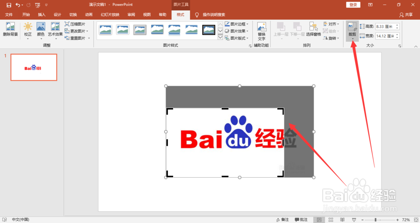Click the 操作说明搜索 search box
420x223 pixels.
[214, 15]
